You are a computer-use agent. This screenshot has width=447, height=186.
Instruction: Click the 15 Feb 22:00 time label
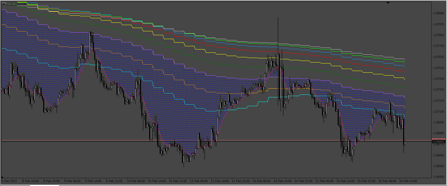coord(367,180)
